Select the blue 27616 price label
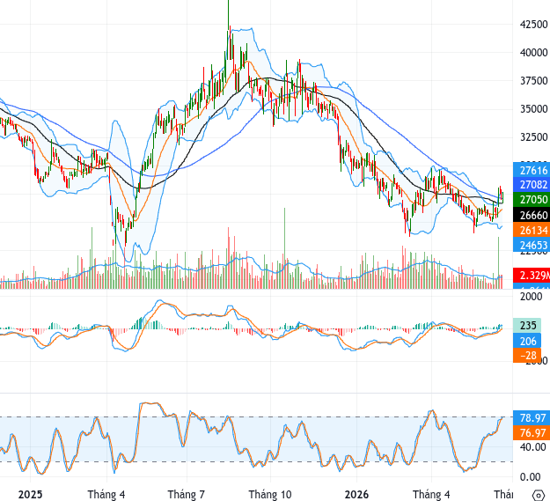The image size is (550, 501). (x=532, y=170)
